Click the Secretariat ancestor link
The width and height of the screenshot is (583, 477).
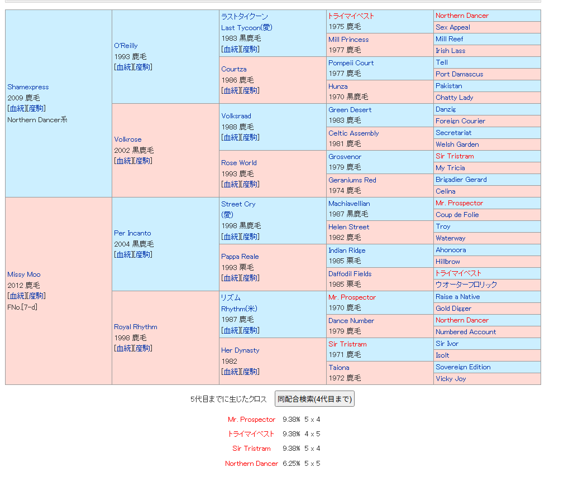(x=453, y=133)
